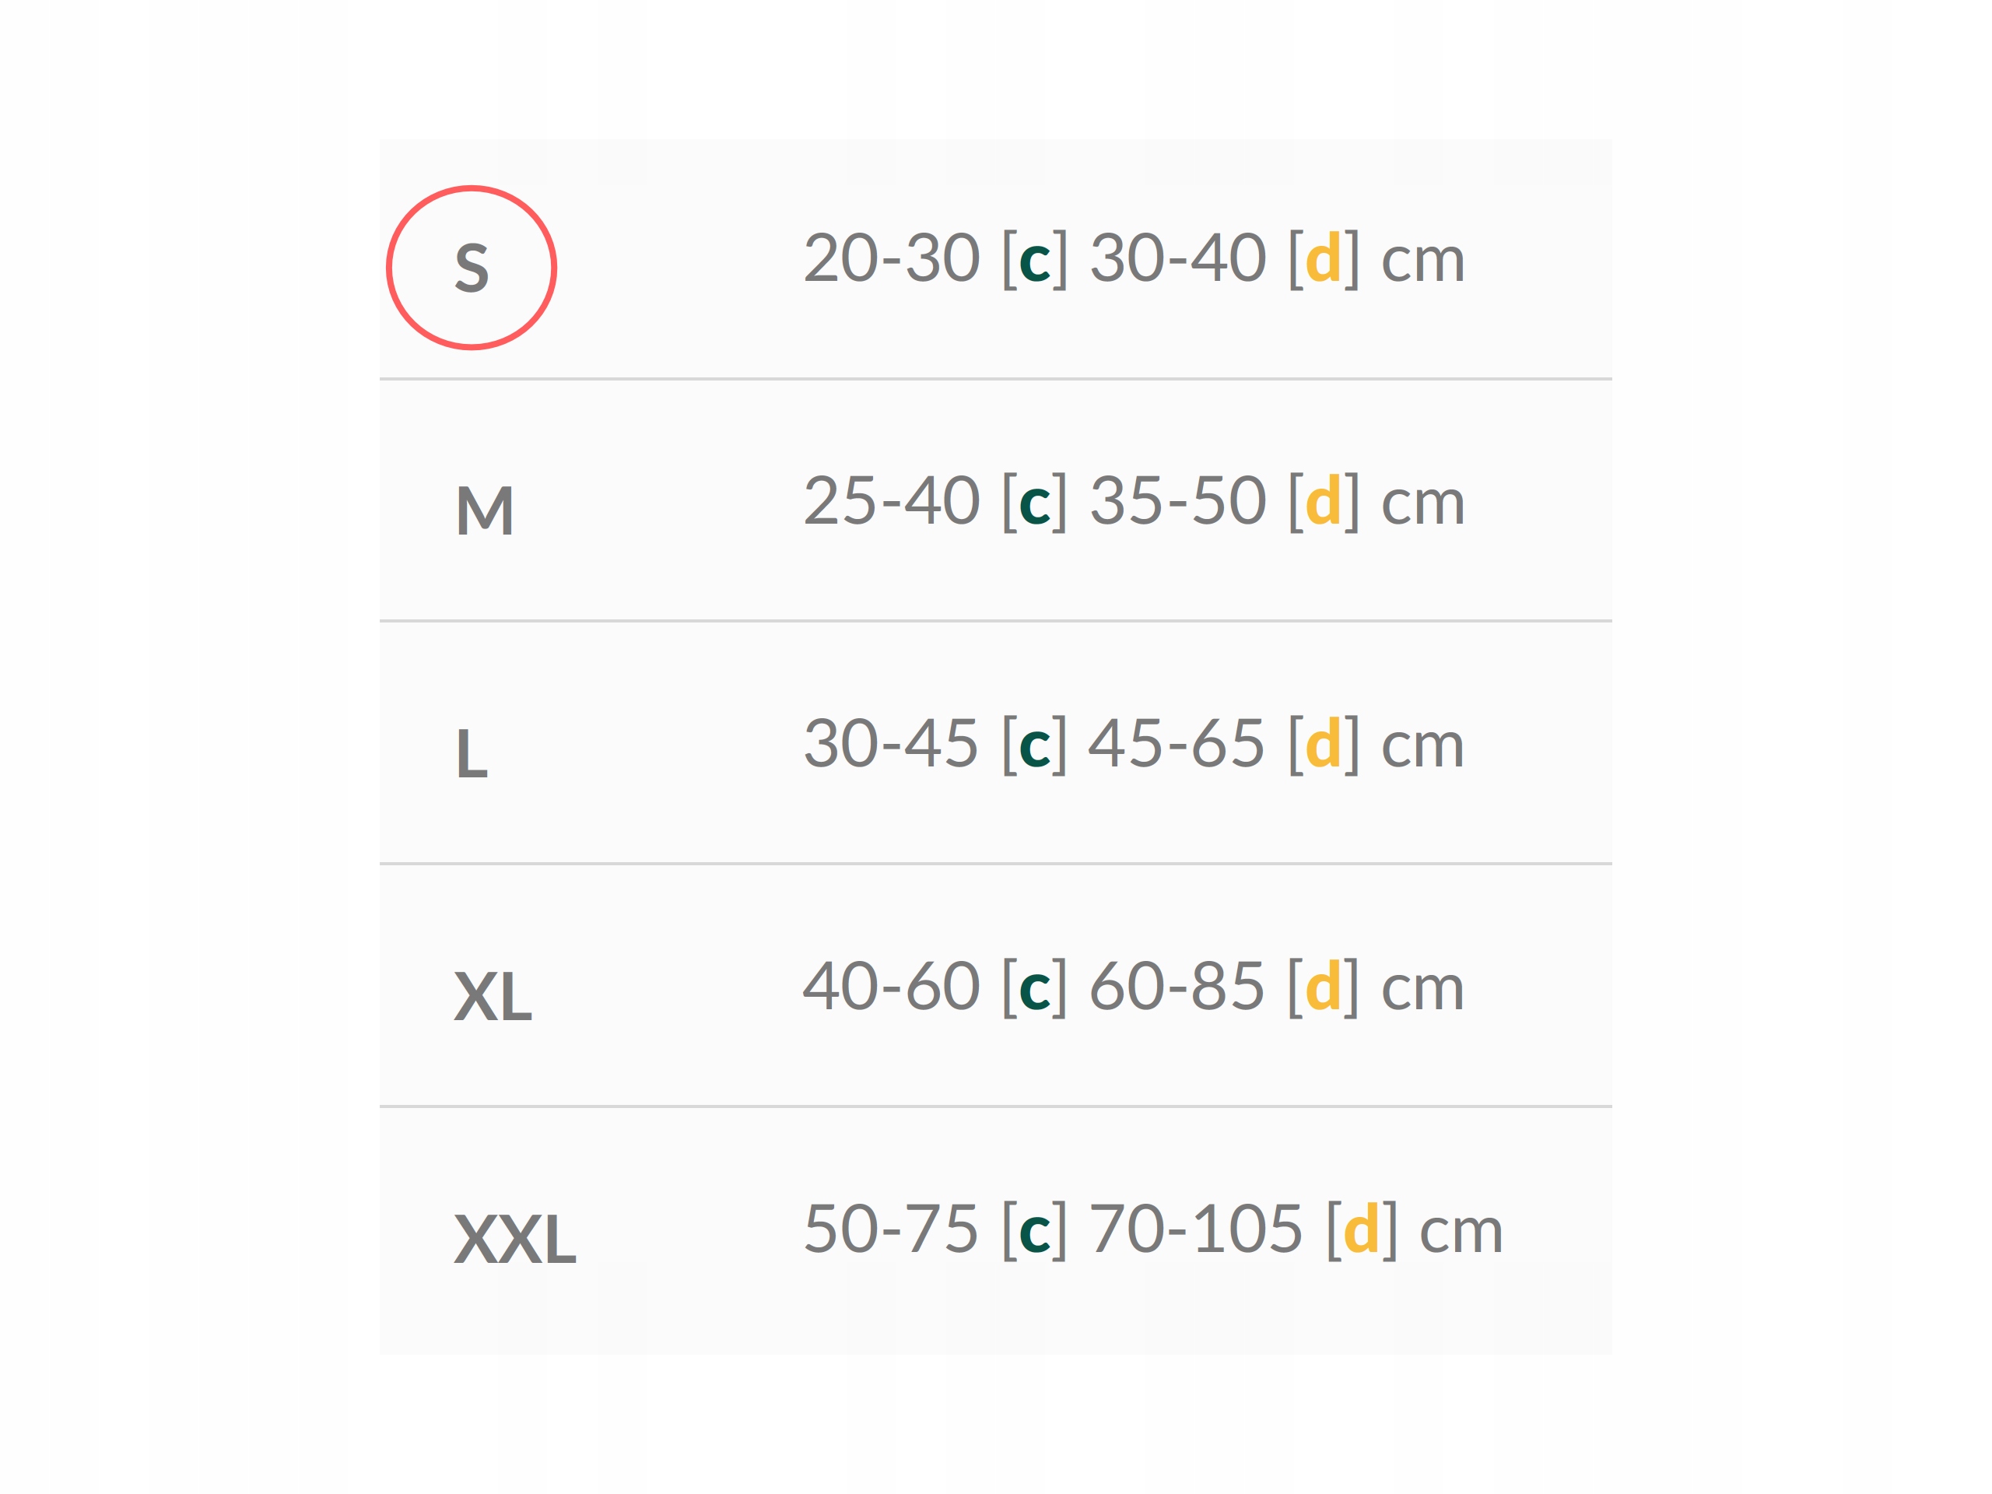Click the 45-65 measurement in L row
1992x1494 pixels.
(x=1176, y=745)
